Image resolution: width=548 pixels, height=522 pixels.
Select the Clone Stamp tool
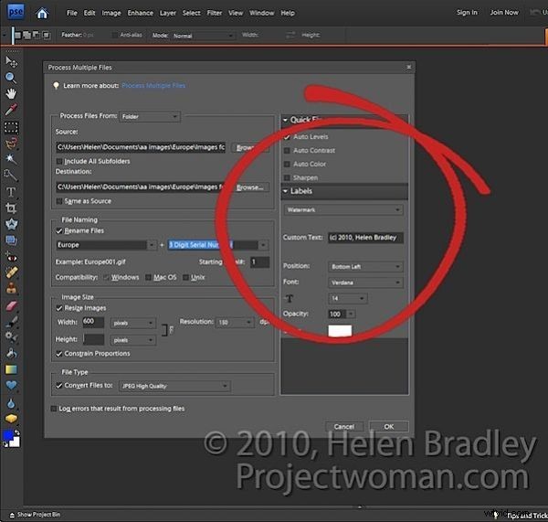click(x=11, y=289)
